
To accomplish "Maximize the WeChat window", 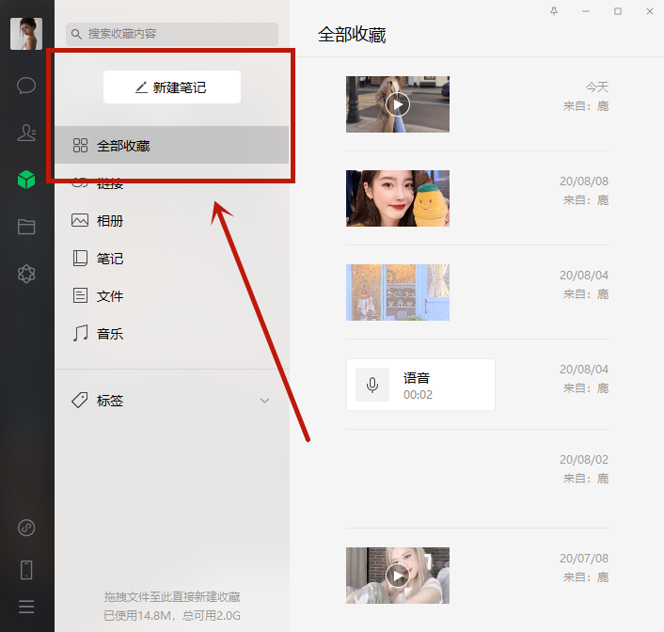I will click(x=618, y=11).
